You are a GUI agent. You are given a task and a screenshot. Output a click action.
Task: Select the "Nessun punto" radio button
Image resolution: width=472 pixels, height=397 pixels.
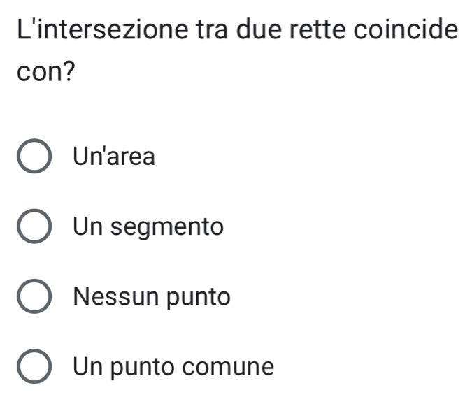[33, 297]
